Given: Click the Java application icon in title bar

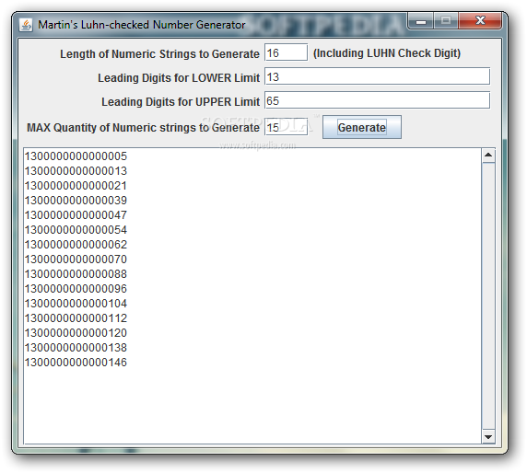Looking at the screenshot, I should 26,25.
